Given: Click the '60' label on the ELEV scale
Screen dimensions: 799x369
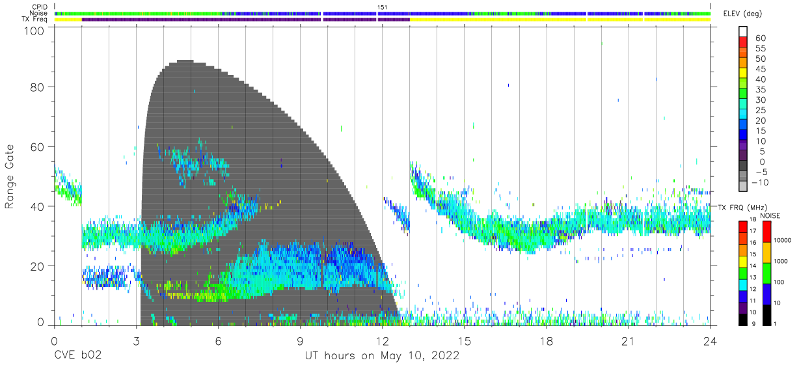Looking at the screenshot, I should (x=761, y=38).
